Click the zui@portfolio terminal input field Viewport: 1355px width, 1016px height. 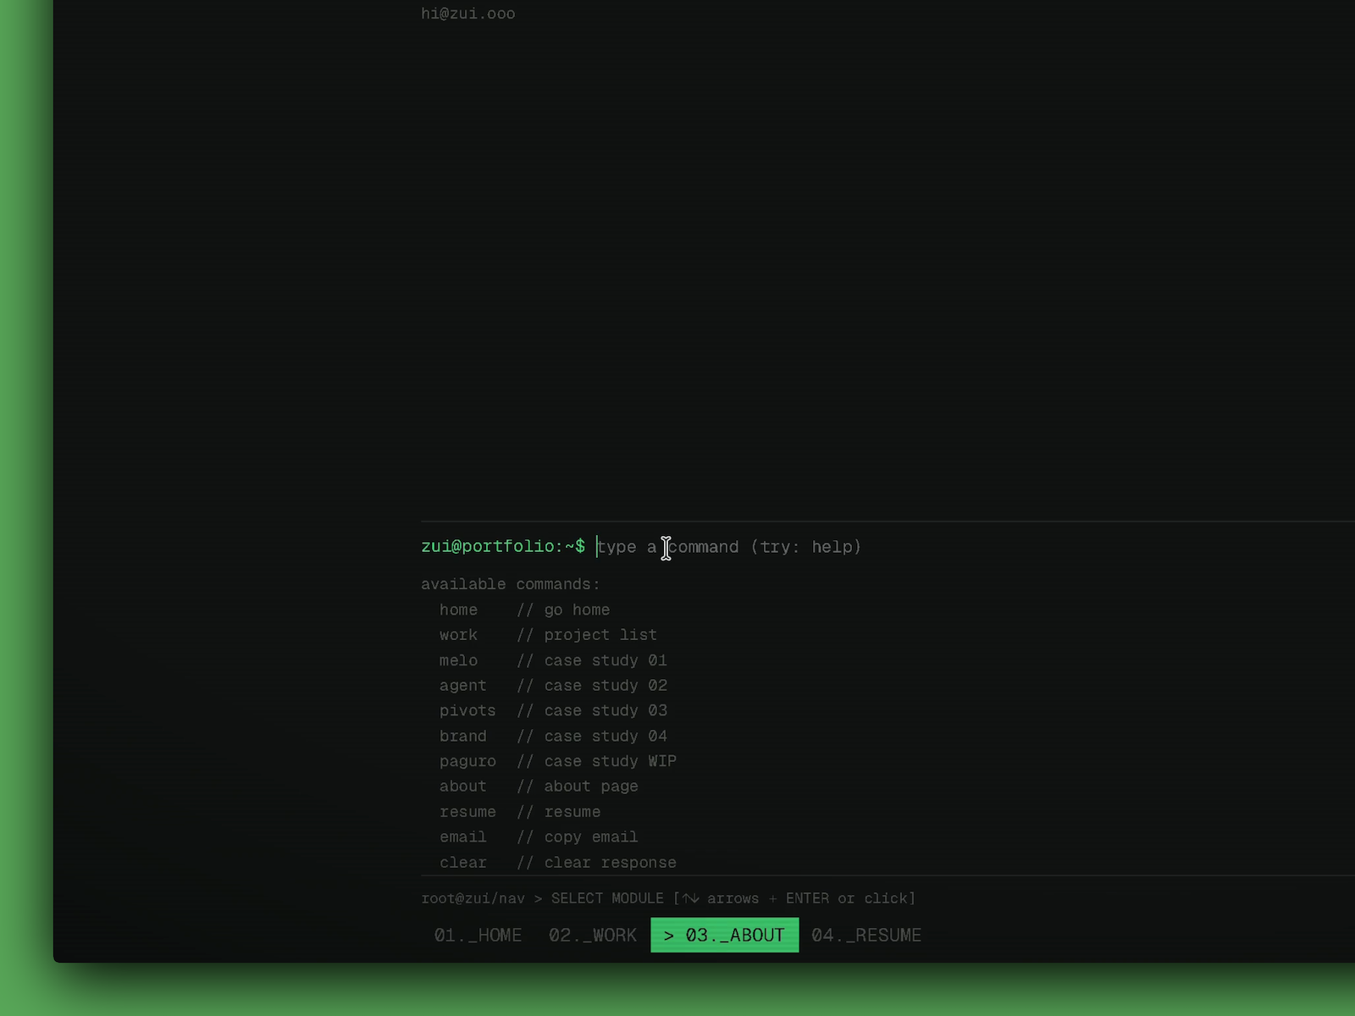(x=502, y=546)
